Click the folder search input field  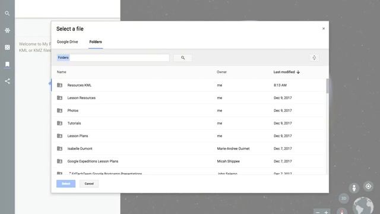(x=113, y=58)
